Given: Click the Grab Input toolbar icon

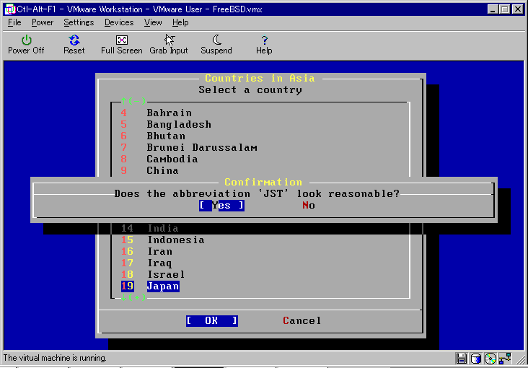Looking at the screenshot, I should tap(169, 44).
